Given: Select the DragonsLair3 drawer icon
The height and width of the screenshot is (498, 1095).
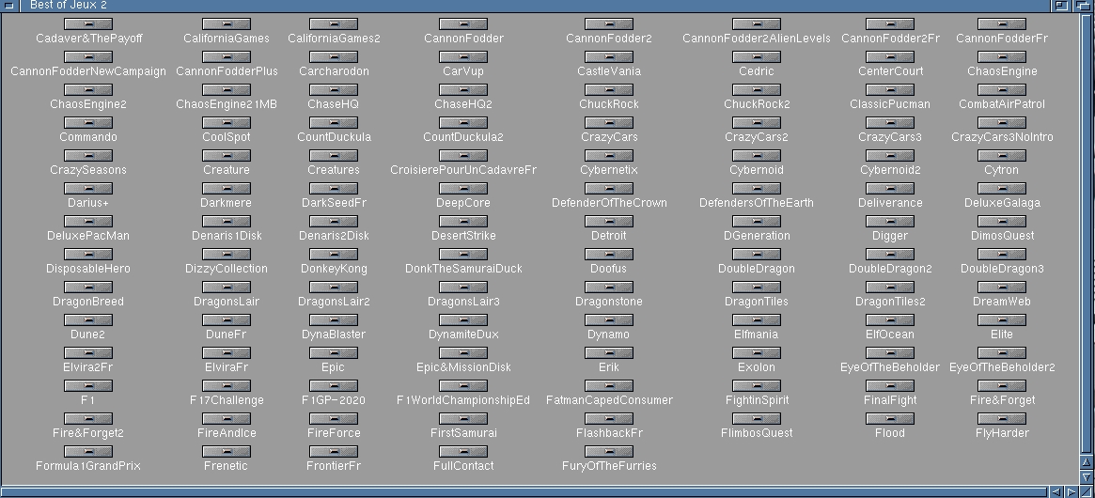Looking at the screenshot, I should point(463,287).
